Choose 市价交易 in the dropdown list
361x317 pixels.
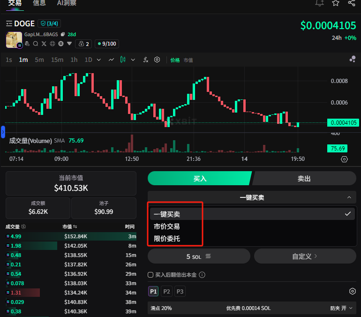point(252,226)
